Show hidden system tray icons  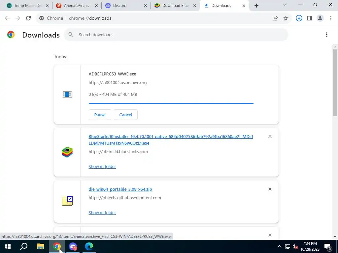(279, 246)
